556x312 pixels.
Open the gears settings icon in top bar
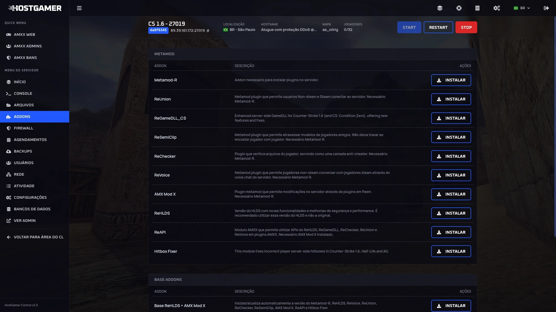coord(496,8)
